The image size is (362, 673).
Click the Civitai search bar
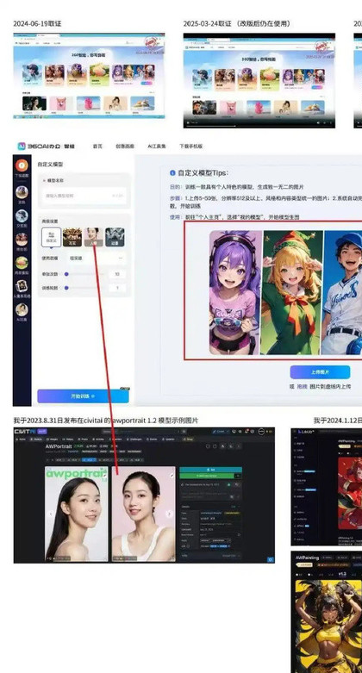pos(144,432)
